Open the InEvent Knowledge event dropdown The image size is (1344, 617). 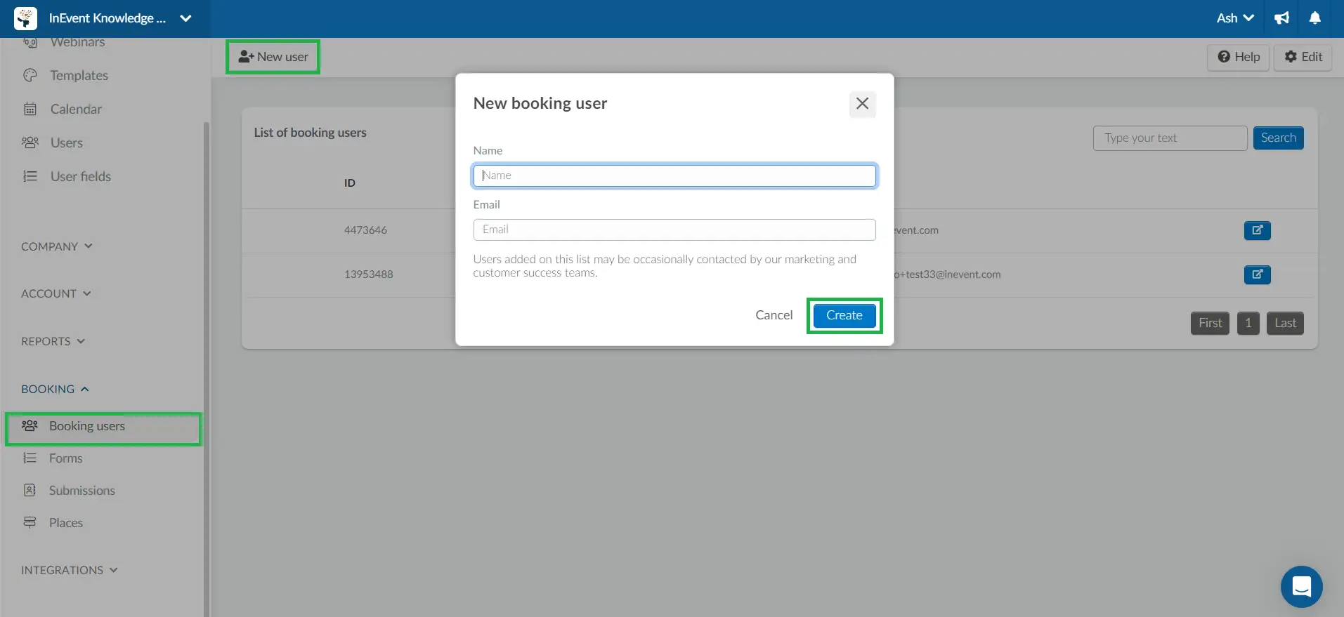(x=120, y=18)
